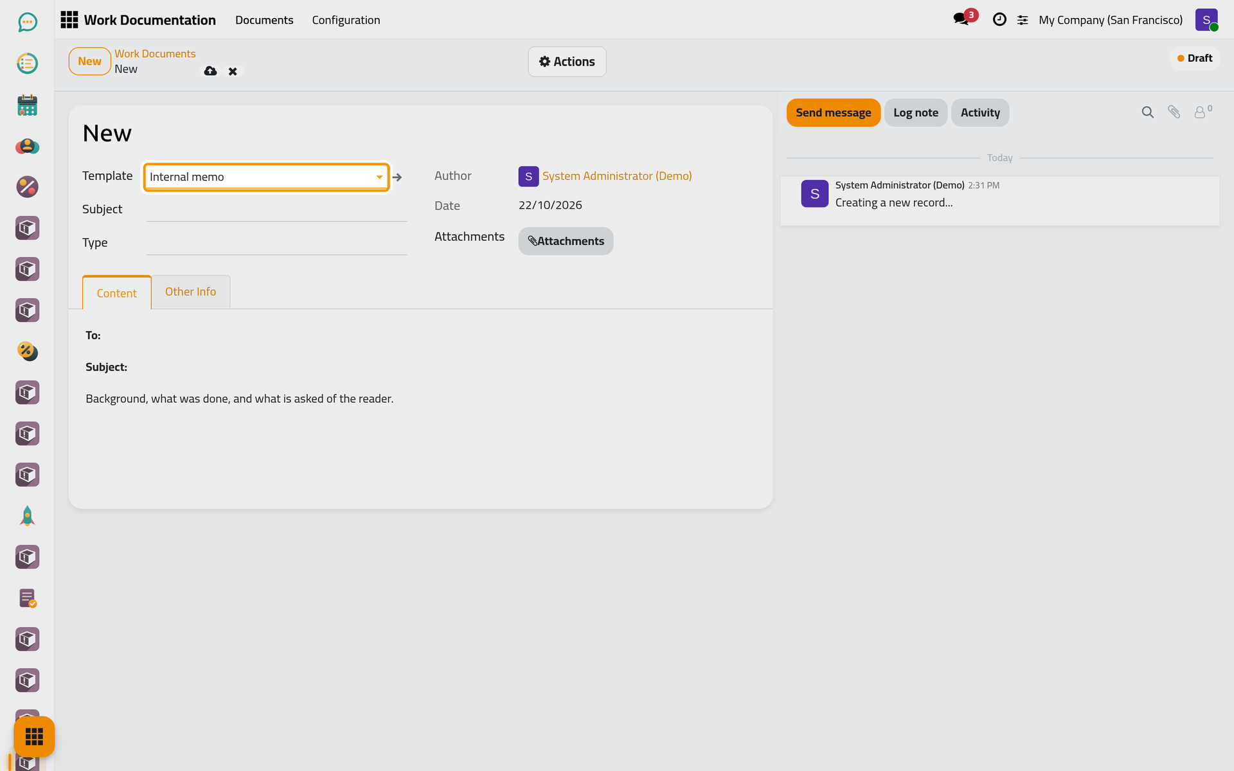Search messages with the chatter magnifier icon
The image size is (1234, 771).
pos(1148,112)
